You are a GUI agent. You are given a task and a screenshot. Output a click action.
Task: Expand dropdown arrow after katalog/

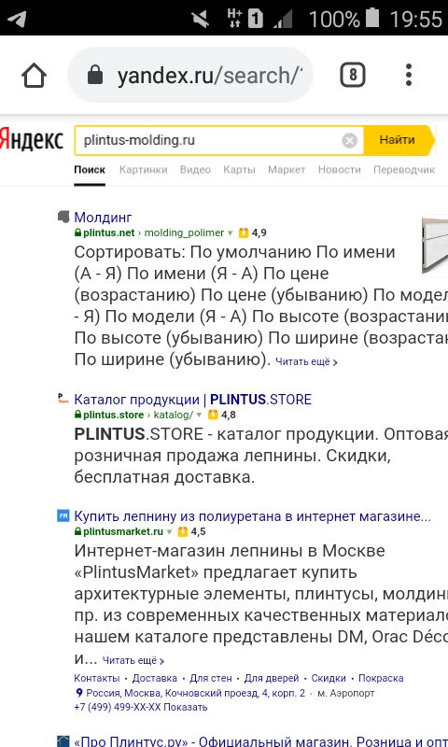point(199,416)
